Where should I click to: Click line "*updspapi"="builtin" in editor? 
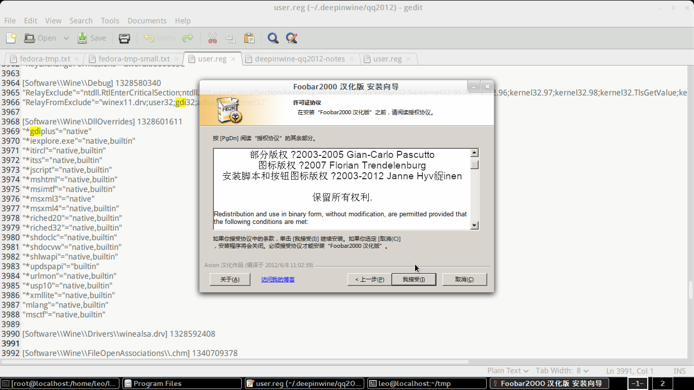(61, 266)
